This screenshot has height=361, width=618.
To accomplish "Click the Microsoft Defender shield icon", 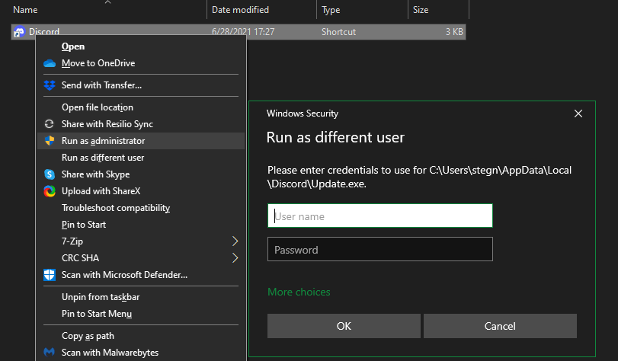I will coord(49,275).
